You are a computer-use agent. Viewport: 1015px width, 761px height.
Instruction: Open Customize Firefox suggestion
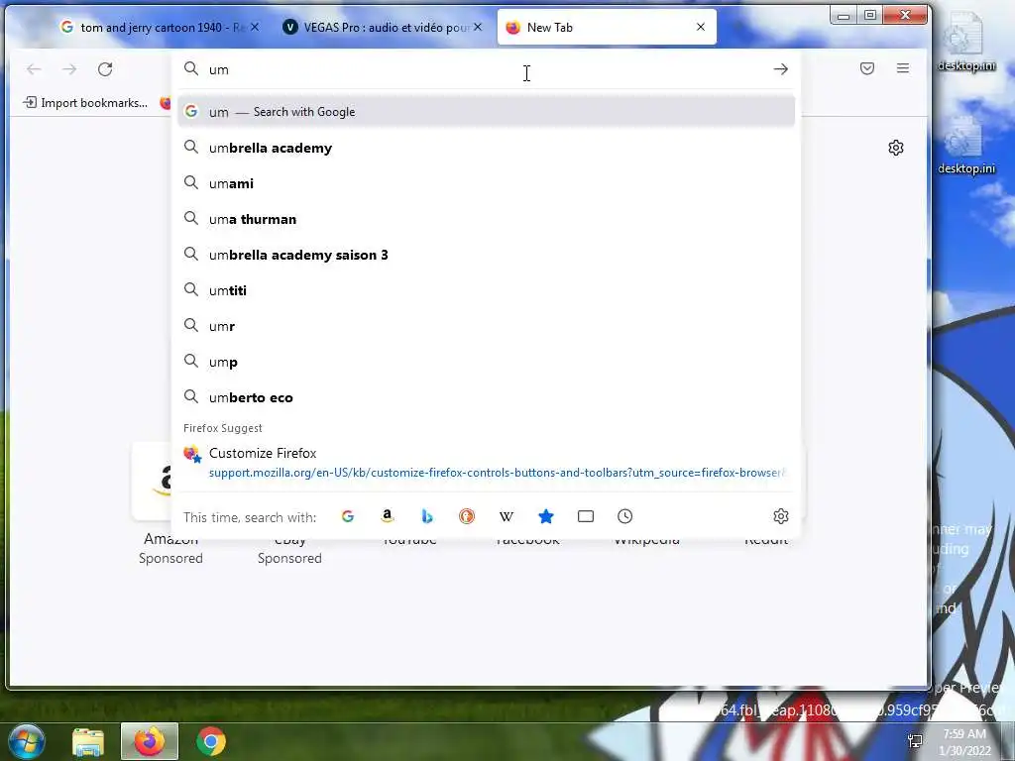pyautogui.click(x=486, y=463)
